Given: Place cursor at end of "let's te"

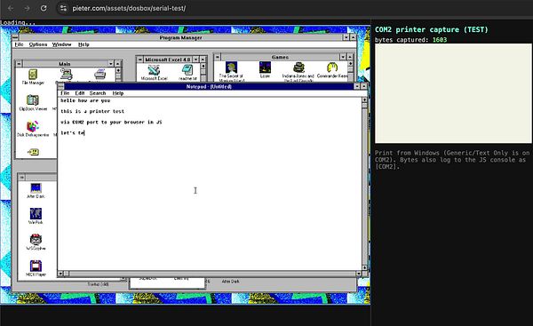Looking at the screenshot, I should click(84, 133).
